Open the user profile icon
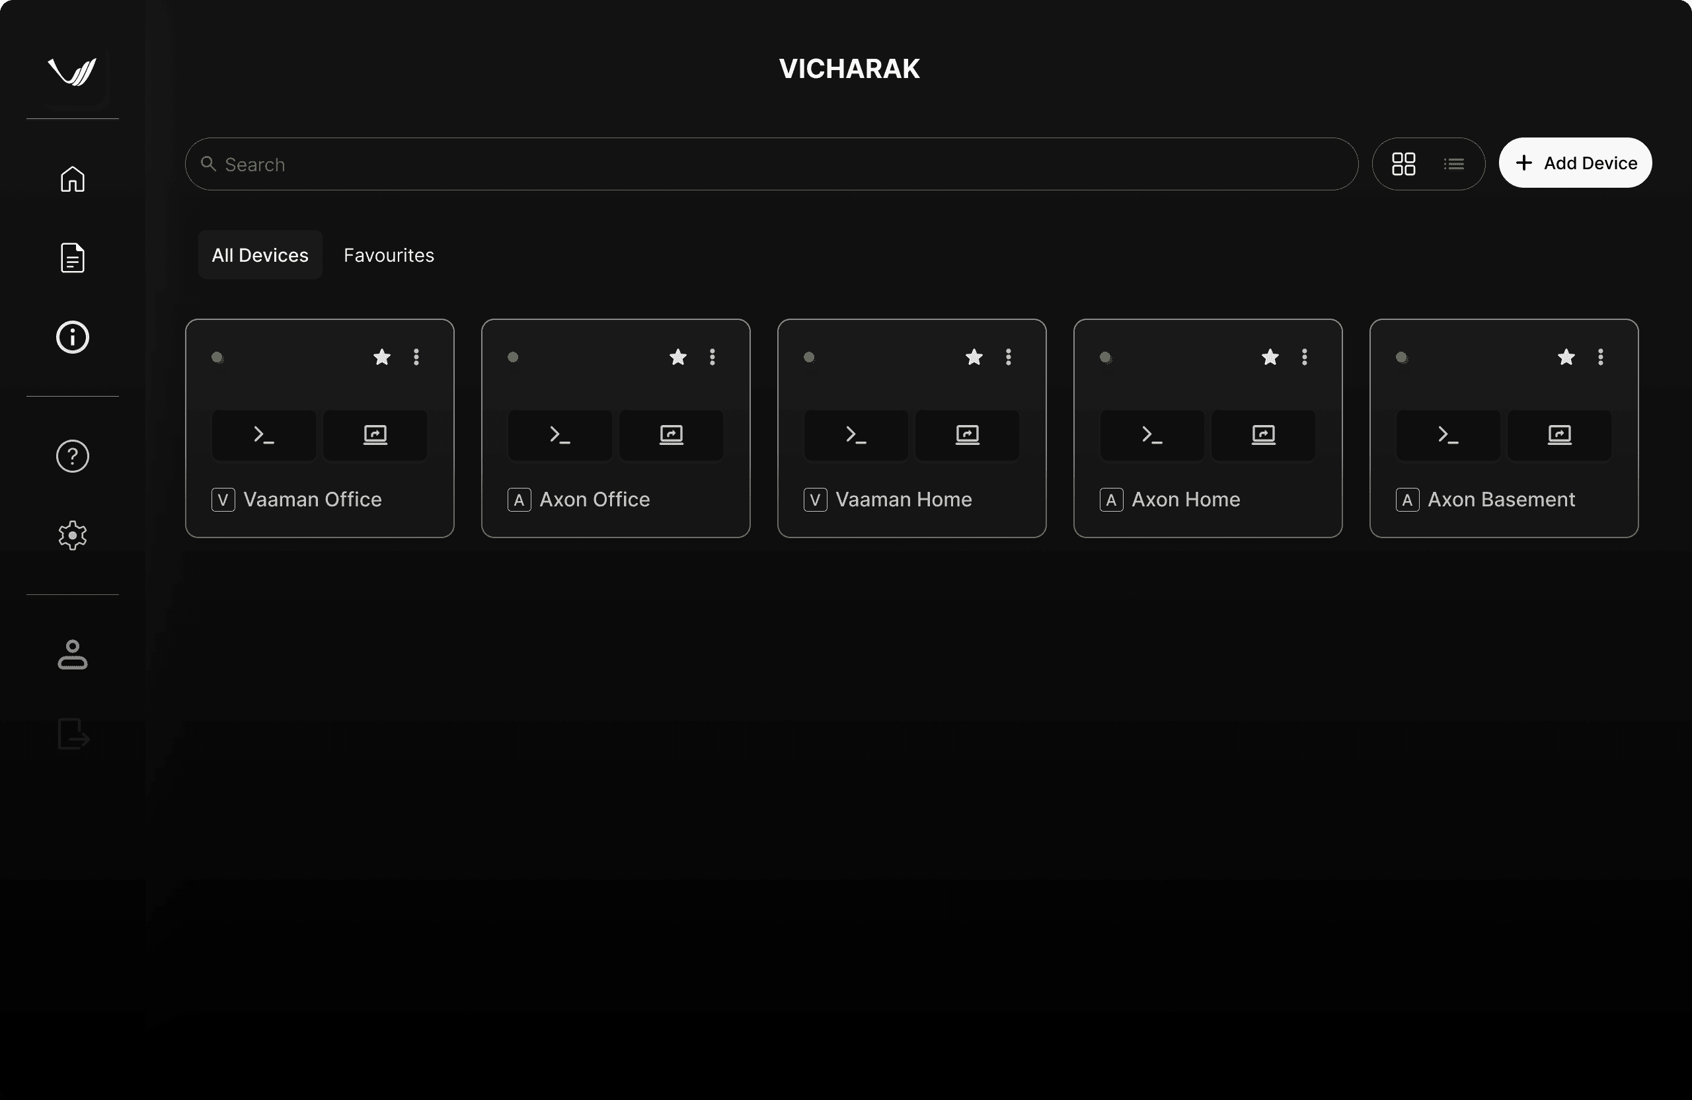 click(x=73, y=654)
